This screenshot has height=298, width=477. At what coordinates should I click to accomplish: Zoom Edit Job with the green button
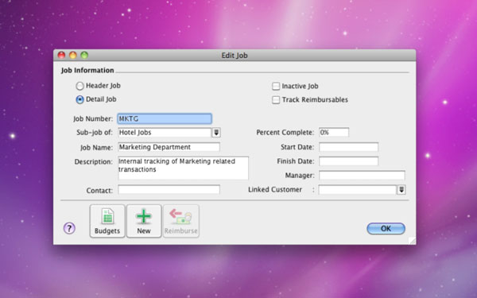pos(84,55)
